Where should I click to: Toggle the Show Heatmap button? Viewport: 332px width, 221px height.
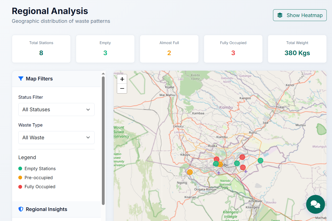(300, 15)
